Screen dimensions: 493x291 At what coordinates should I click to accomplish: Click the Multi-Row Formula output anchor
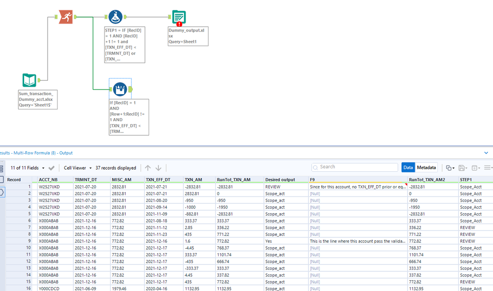coord(131,89)
